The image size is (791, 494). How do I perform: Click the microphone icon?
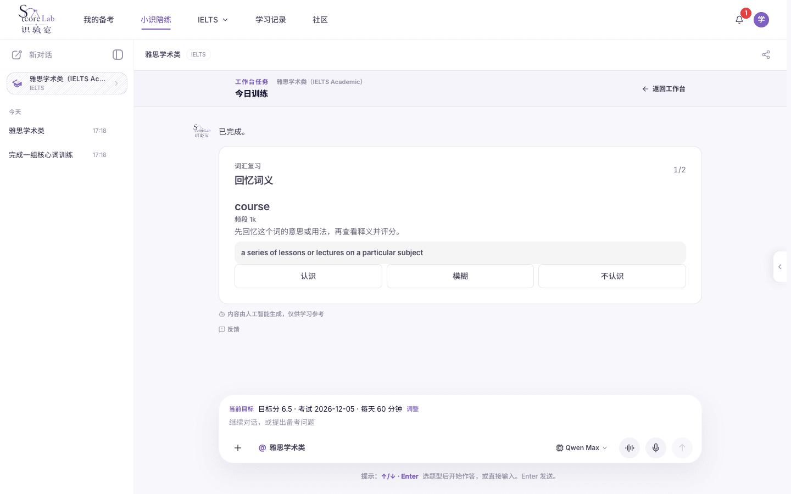tap(656, 448)
